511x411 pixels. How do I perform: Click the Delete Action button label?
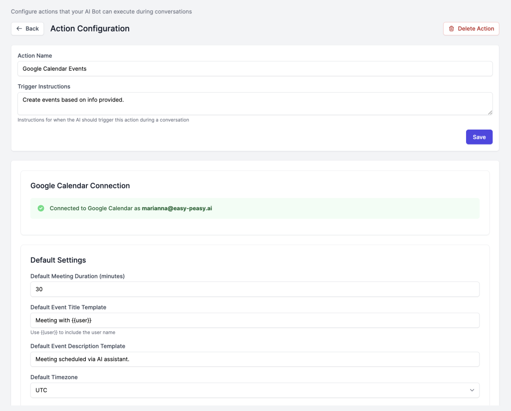(x=476, y=29)
